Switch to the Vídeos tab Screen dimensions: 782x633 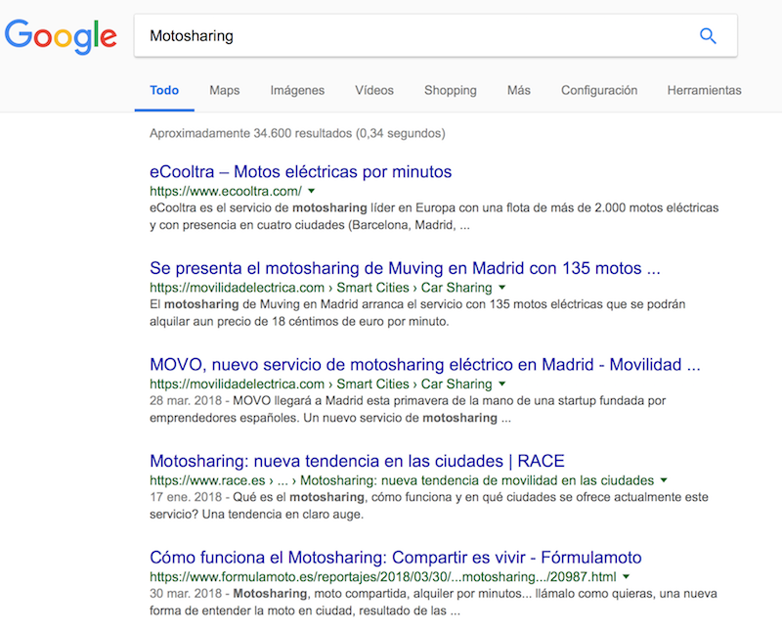(374, 90)
